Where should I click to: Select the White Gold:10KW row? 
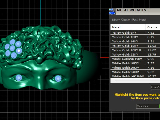(135, 68)
